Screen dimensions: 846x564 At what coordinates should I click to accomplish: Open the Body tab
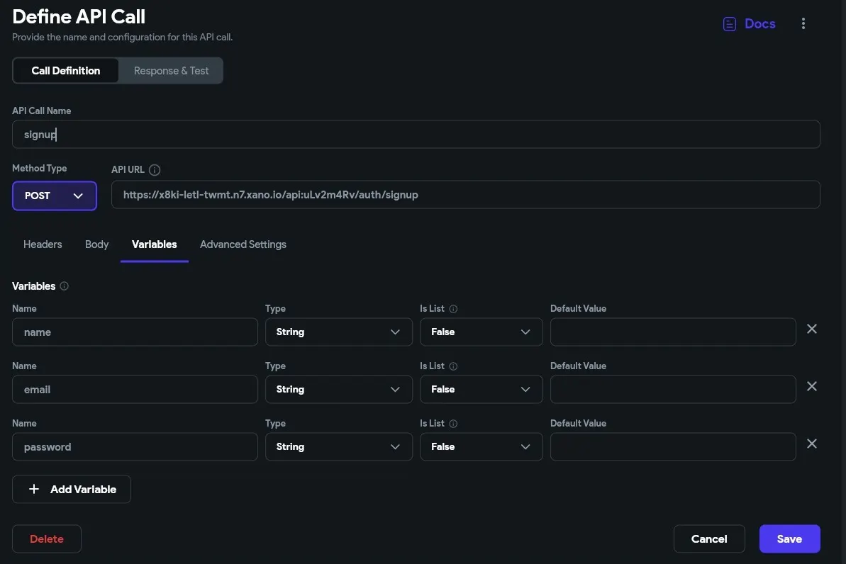[x=96, y=244]
